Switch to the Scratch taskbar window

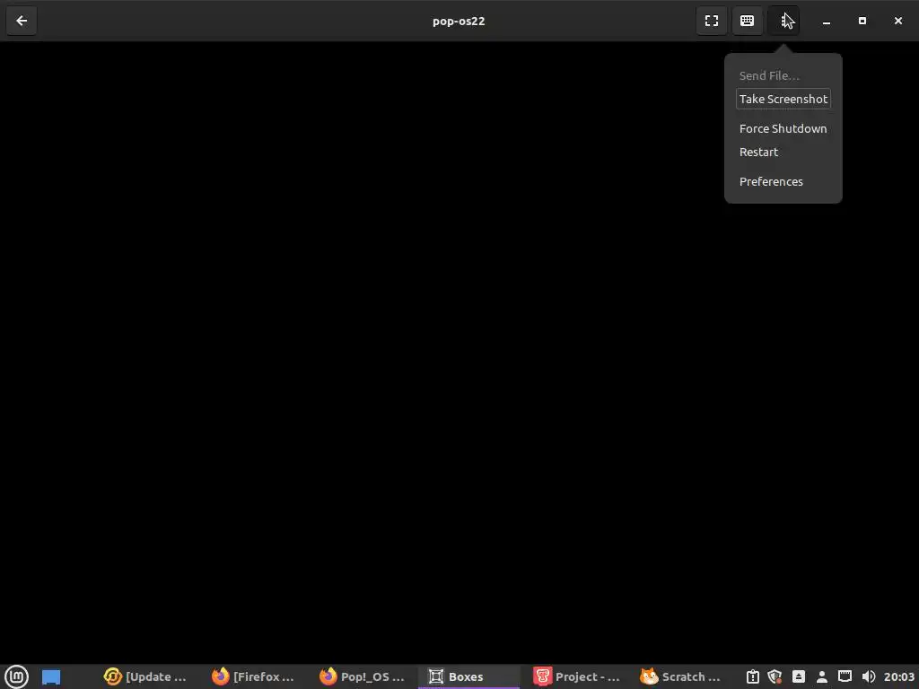point(680,676)
